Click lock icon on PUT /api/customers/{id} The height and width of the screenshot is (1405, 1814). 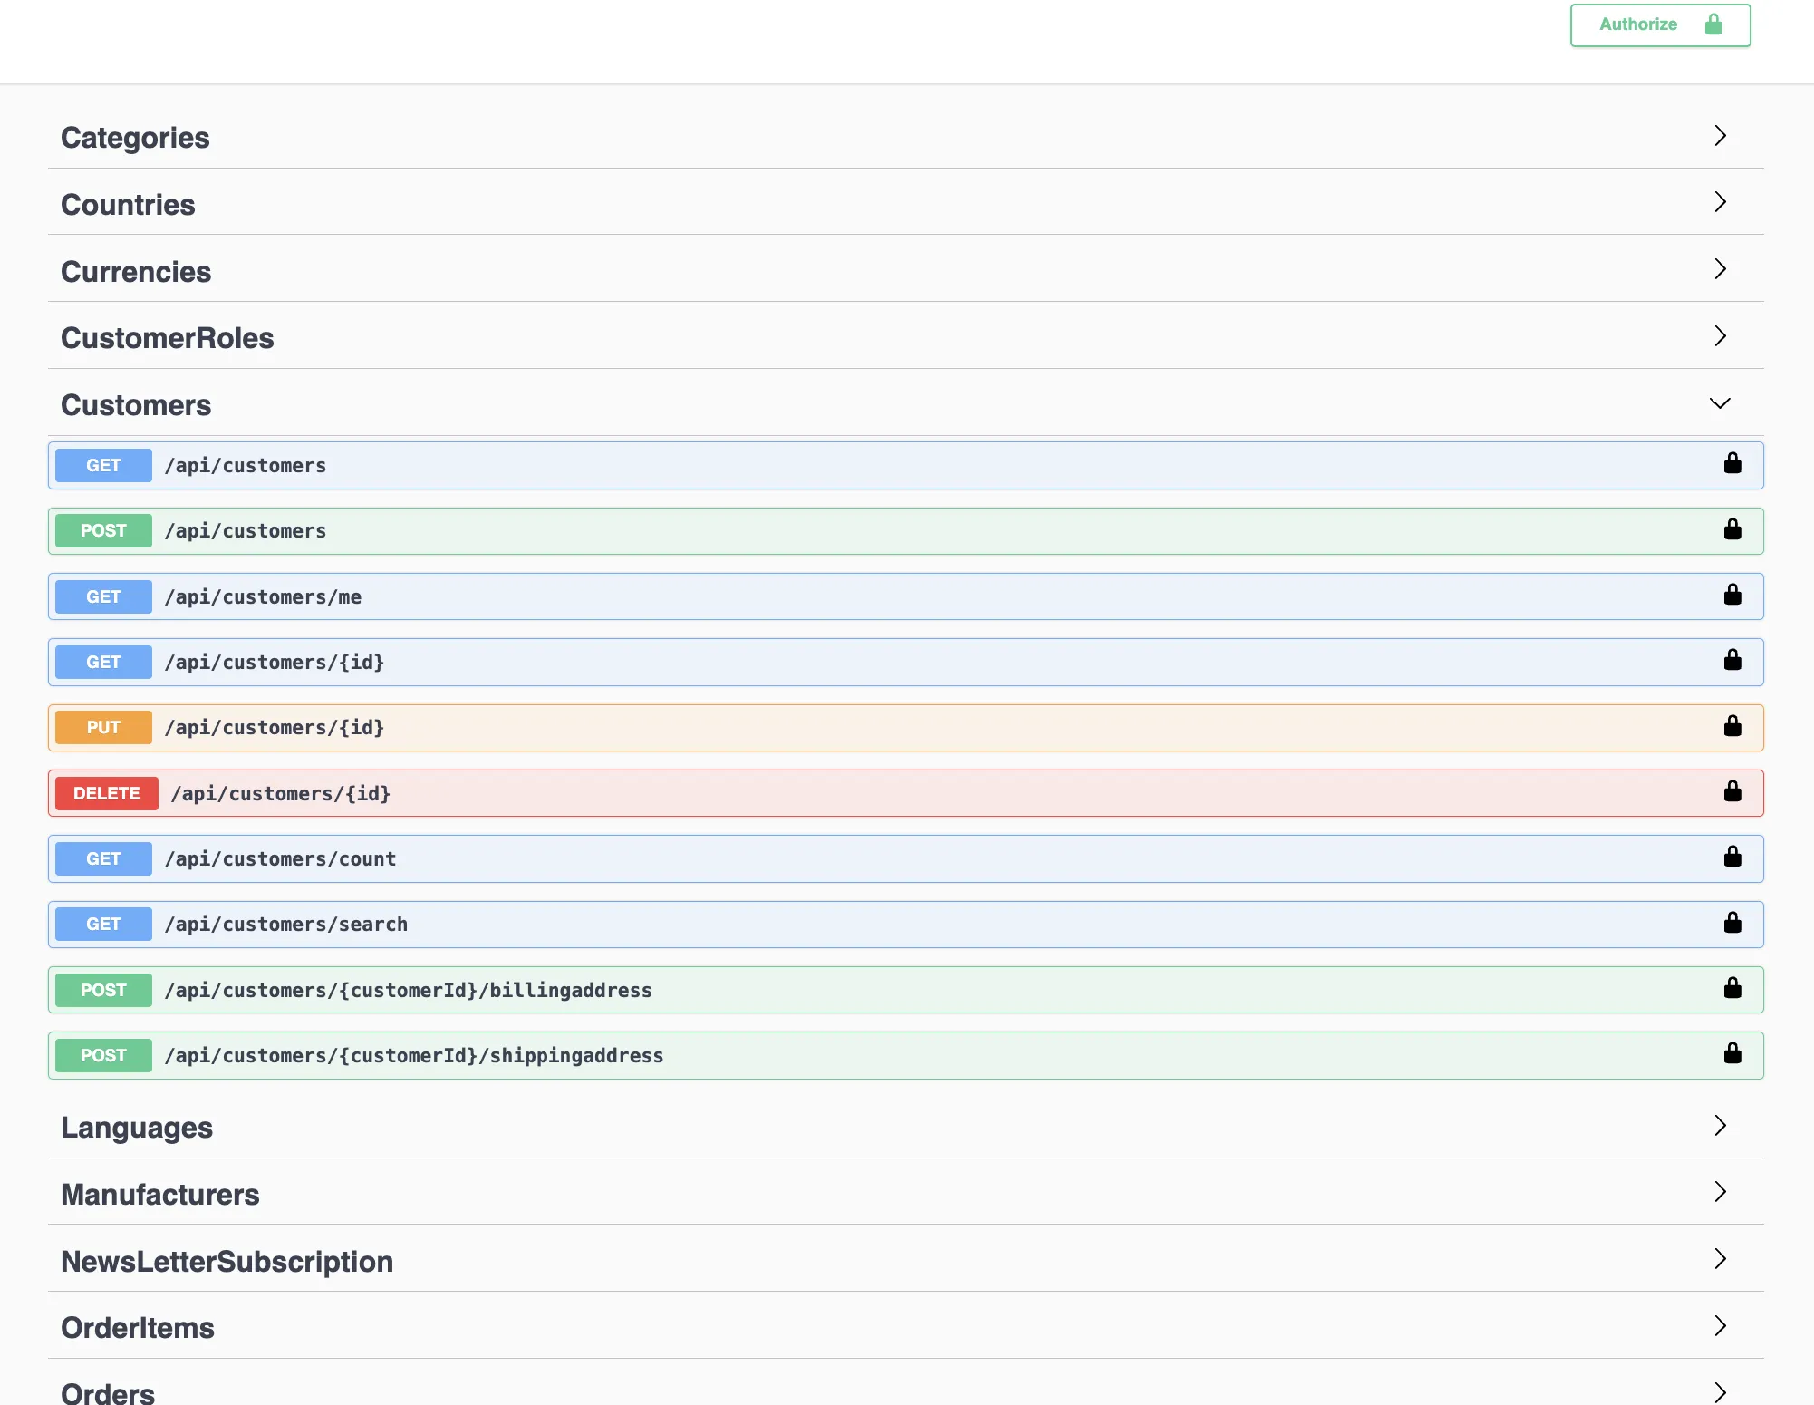point(1732,725)
